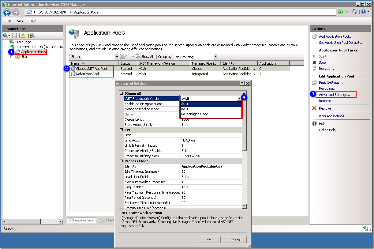The width and height of the screenshot is (374, 249).
Task: Click the Advanced Settings vertical scrollbar thumb
Action: click(244, 123)
